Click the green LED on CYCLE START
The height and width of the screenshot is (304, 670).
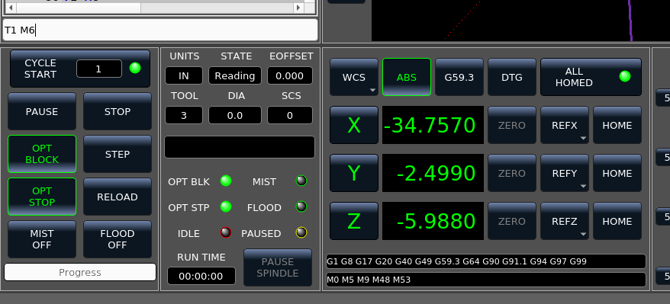135,68
